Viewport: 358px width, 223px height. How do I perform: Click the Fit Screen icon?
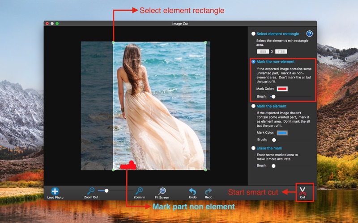tap(162, 191)
